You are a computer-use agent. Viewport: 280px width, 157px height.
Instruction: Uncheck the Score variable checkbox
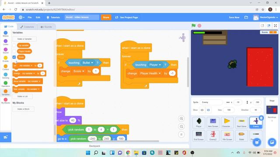point(14,57)
